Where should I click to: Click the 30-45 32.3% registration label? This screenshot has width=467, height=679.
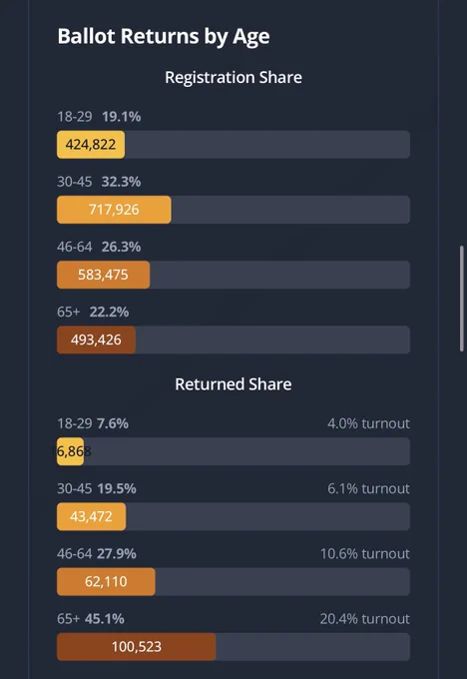point(99,182)
